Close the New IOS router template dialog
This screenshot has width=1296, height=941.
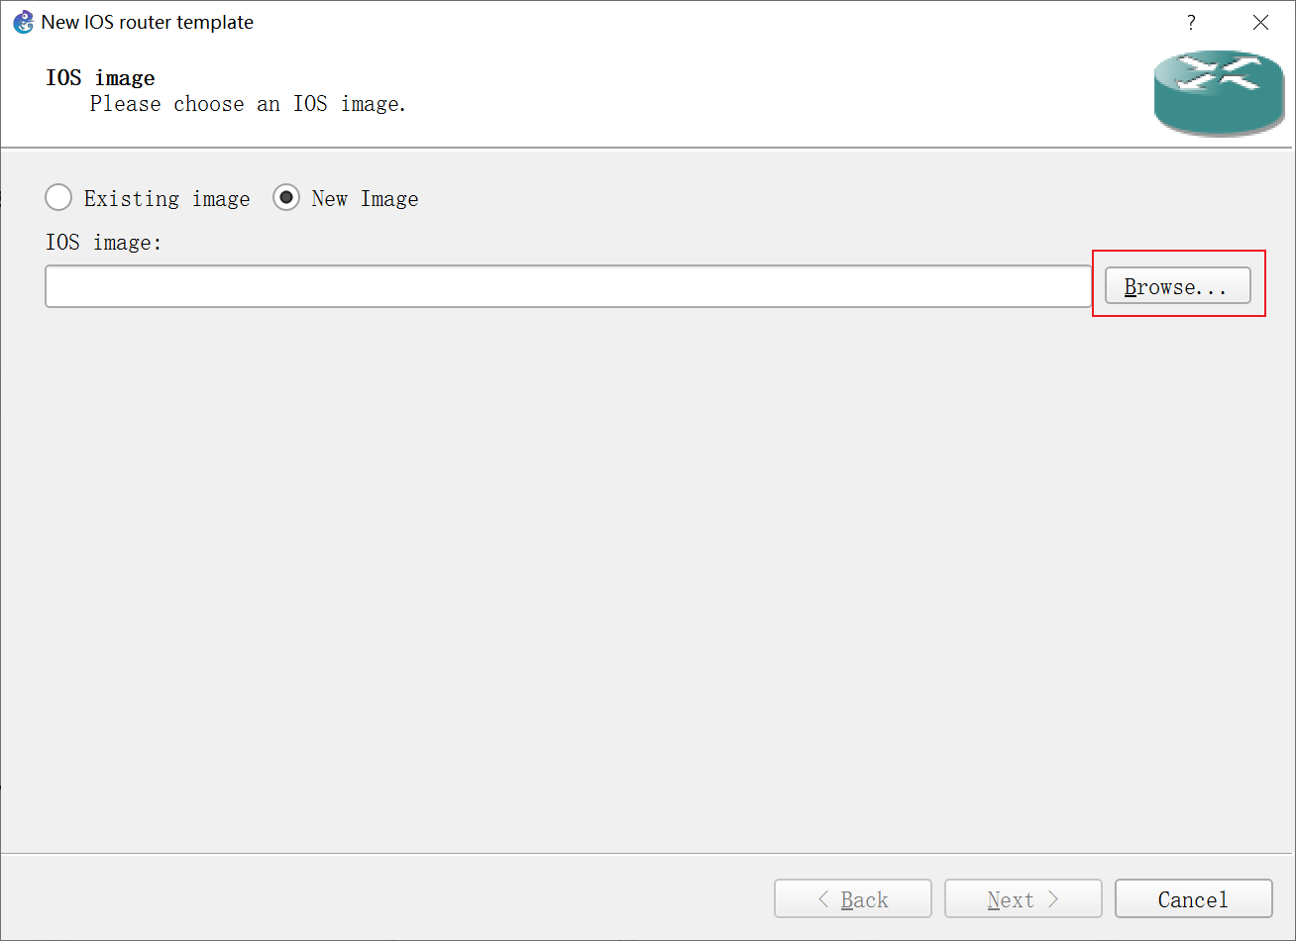pos(1260,23)
